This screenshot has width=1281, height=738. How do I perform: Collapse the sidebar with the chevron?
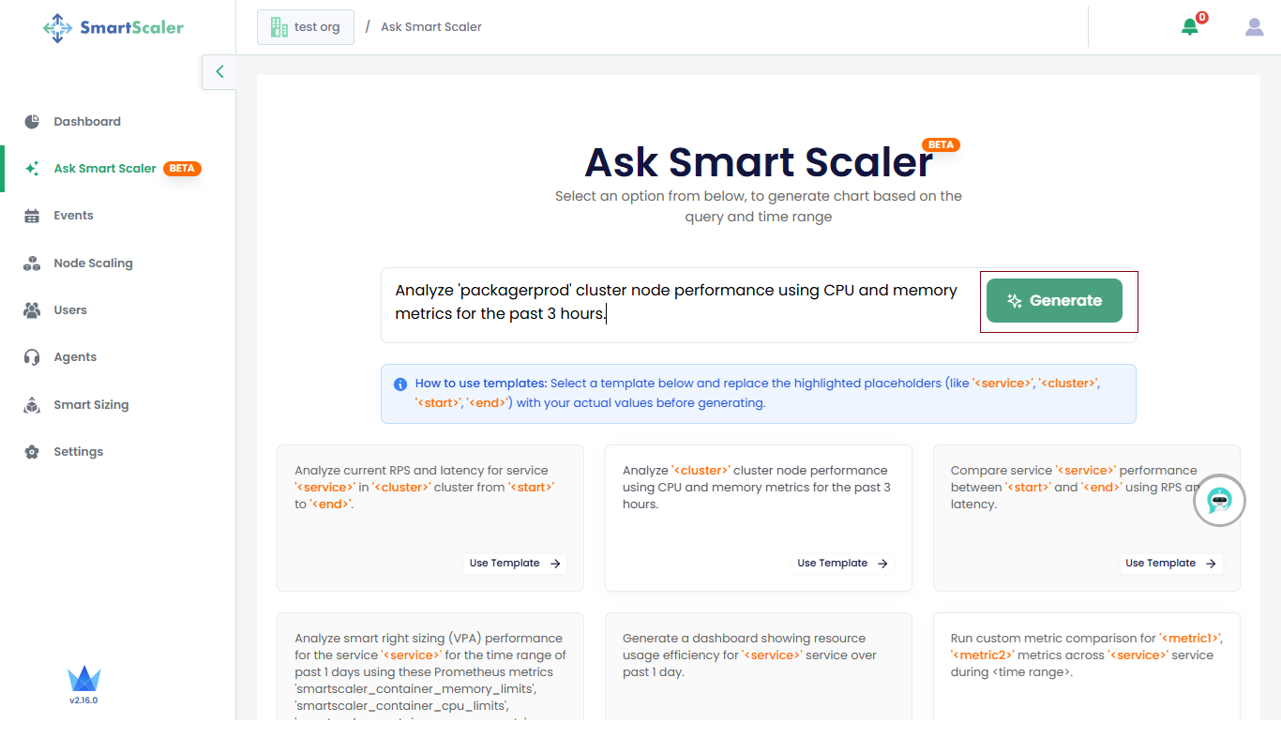click(219, 71)
